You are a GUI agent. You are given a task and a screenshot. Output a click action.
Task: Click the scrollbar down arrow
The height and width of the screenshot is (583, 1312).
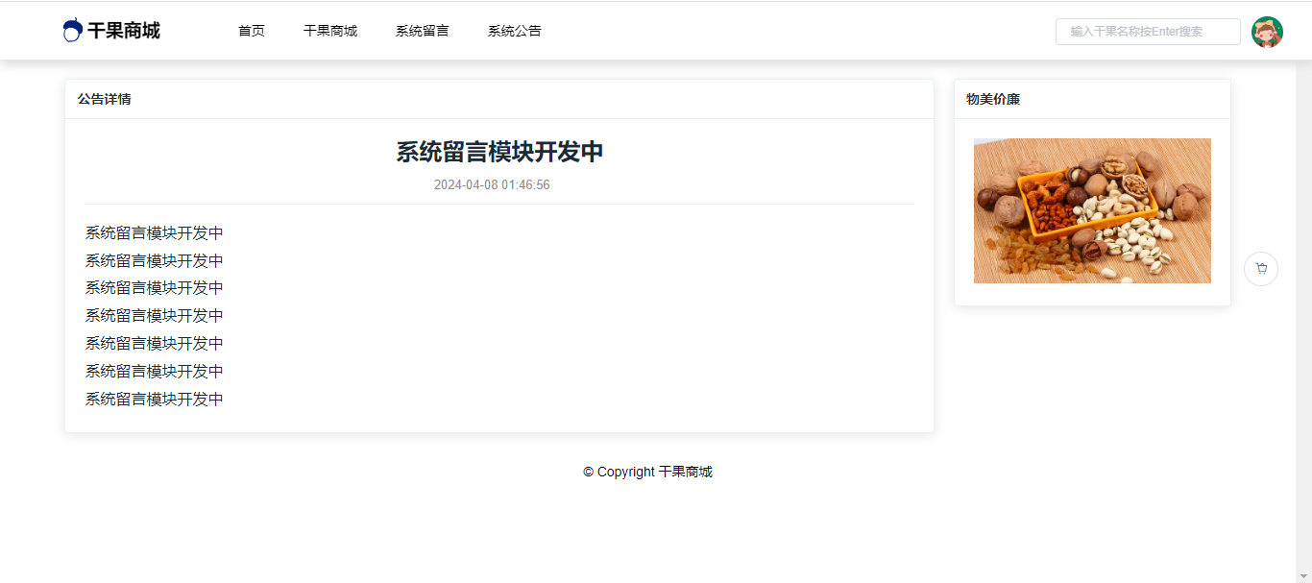1303,575
